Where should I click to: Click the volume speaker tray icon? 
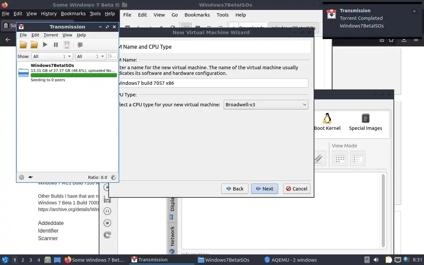376,260
